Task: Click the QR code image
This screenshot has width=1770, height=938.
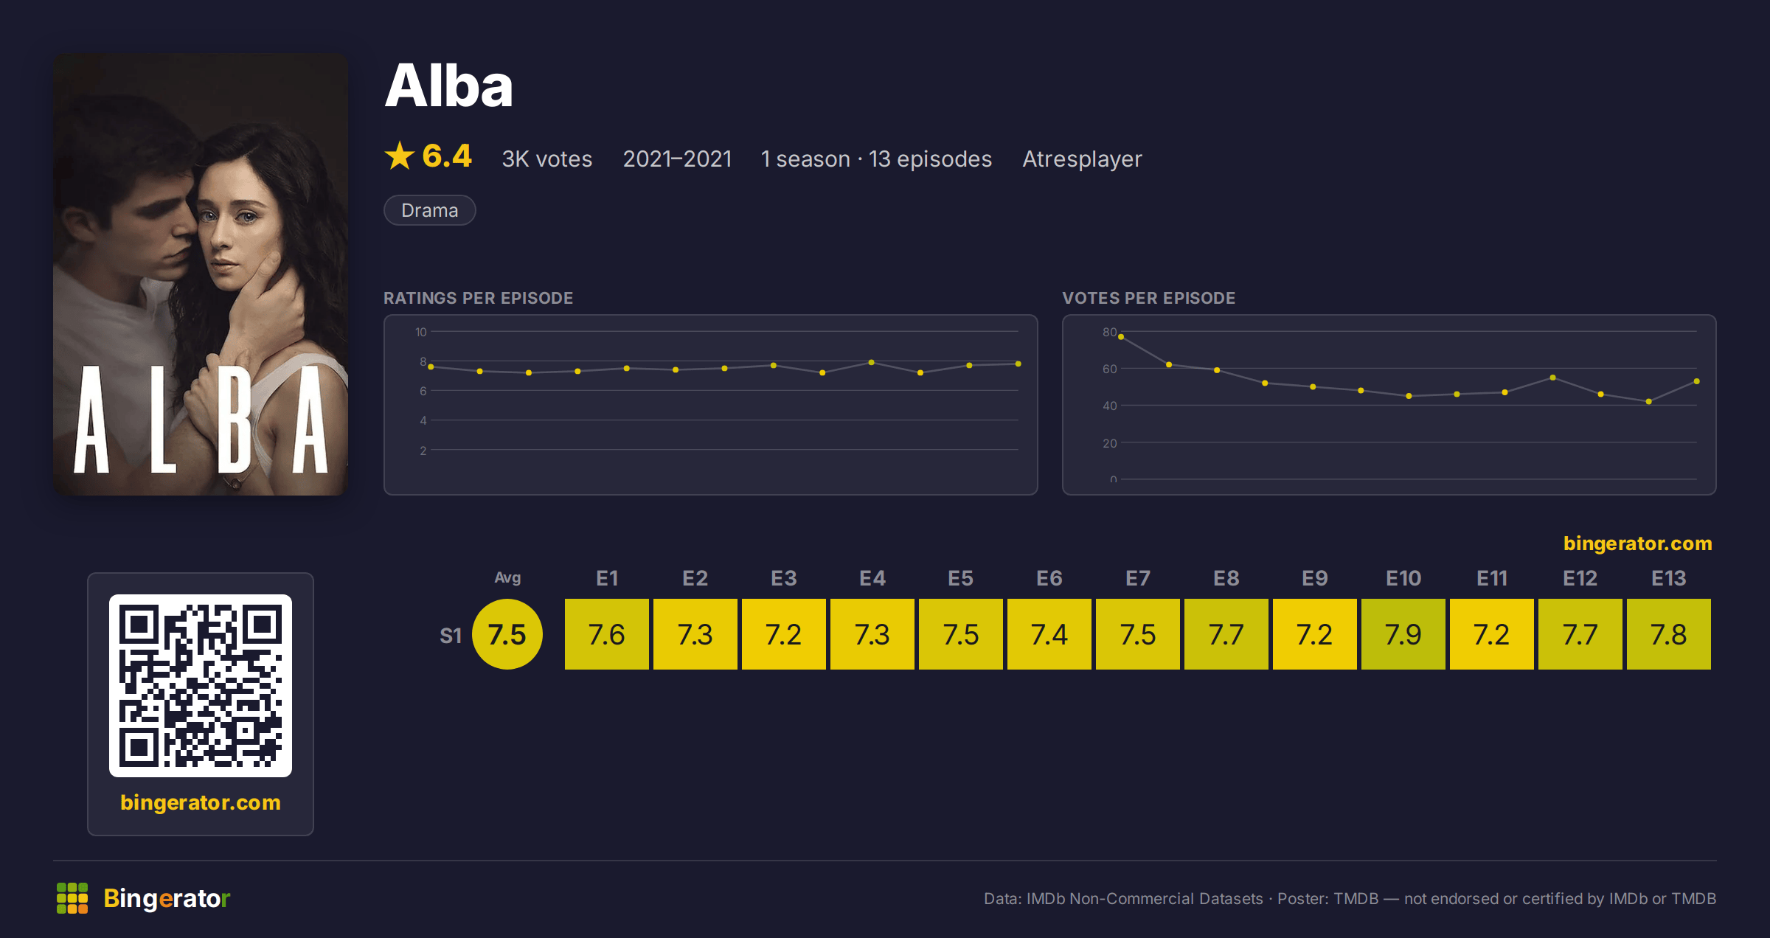Action: 201,685
